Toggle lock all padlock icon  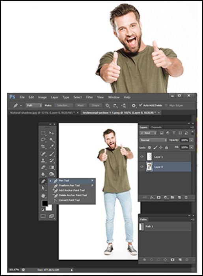(x=166, y=147)
